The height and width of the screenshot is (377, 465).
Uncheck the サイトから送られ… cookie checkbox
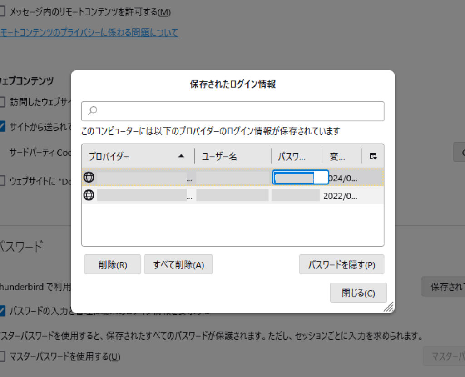(x=2, y=127)
